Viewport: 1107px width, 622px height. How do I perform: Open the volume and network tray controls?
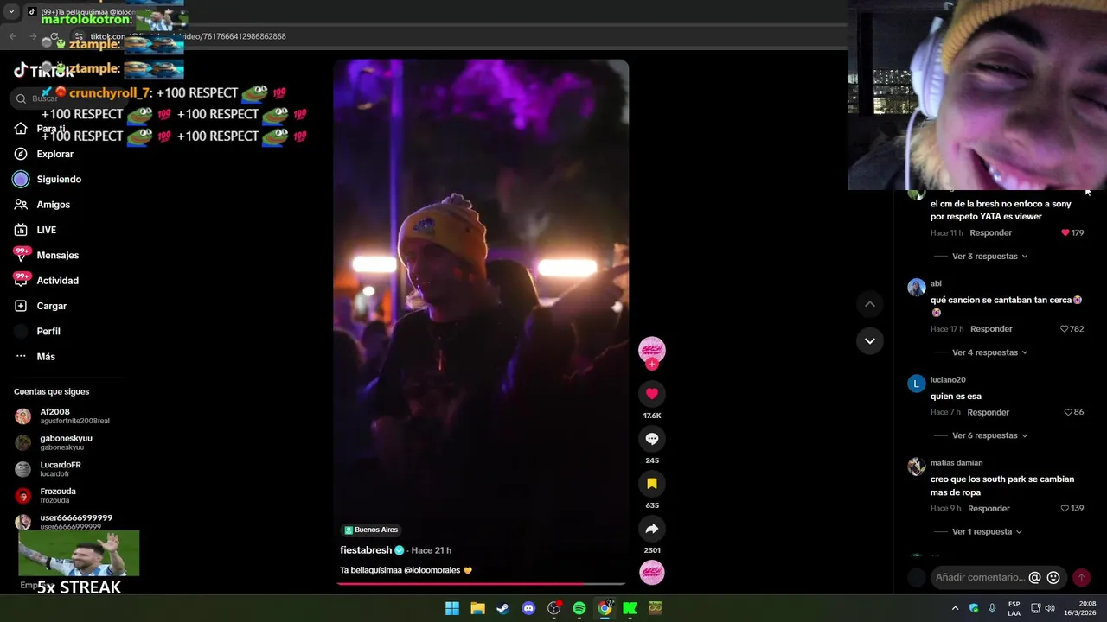coord(1043,608)
